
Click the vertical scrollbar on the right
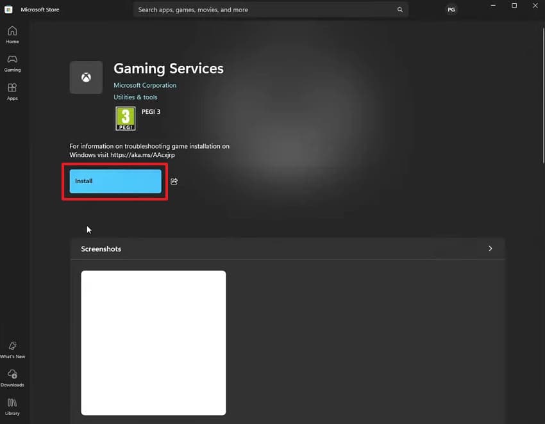(x=543, y=95)
